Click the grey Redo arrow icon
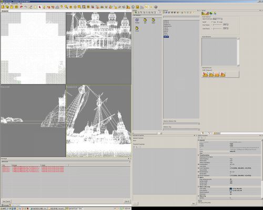This screenshot has height=210, width=263. coord(26,7)
